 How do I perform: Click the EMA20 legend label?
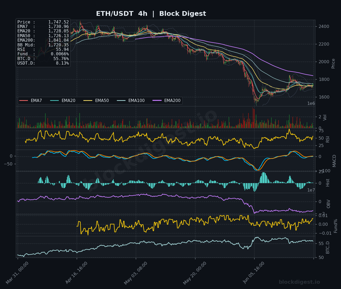coord(68,101)
